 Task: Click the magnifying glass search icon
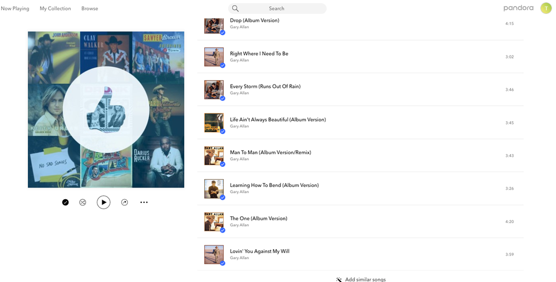coord(235,8)
